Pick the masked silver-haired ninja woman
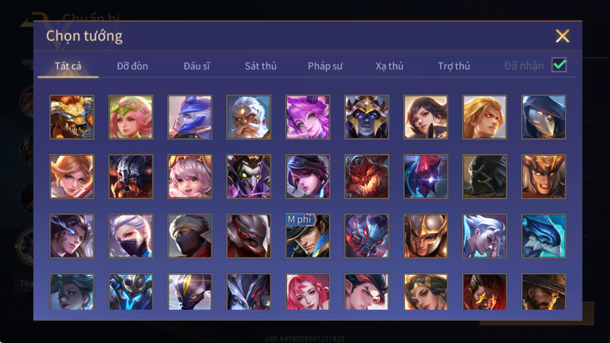The height and width of the screenshot is (343, 610). (x=131, y=236)
